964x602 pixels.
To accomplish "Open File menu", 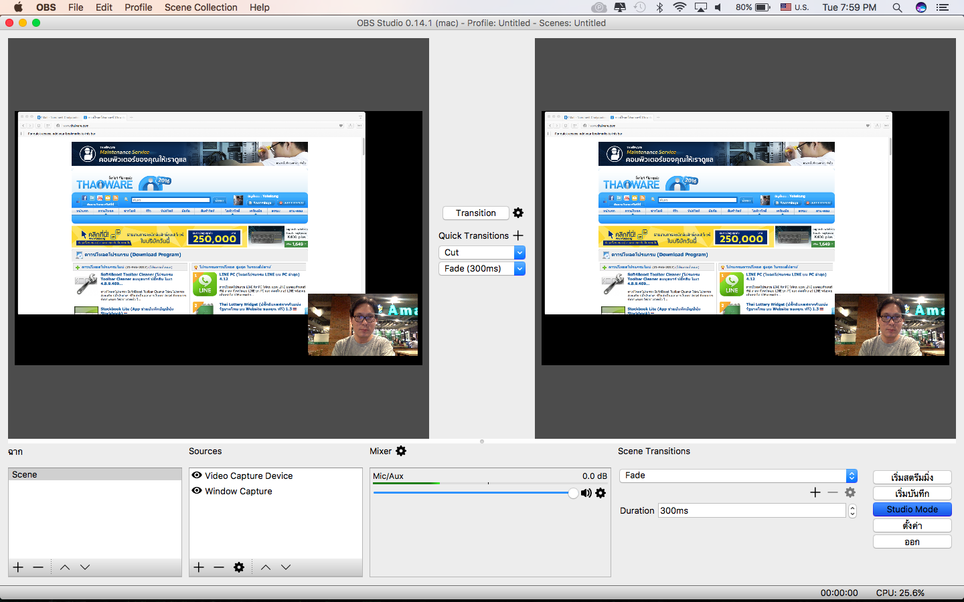I will (76, 7).
